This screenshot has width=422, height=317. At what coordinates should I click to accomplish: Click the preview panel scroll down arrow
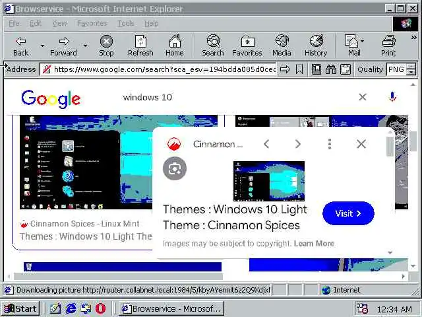390,252
